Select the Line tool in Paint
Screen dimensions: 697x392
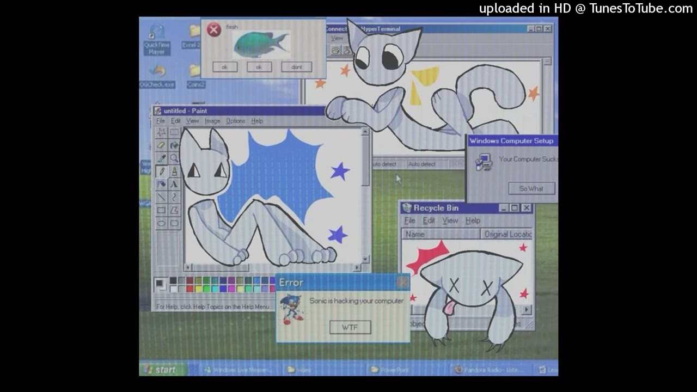[x=161, y=198]
